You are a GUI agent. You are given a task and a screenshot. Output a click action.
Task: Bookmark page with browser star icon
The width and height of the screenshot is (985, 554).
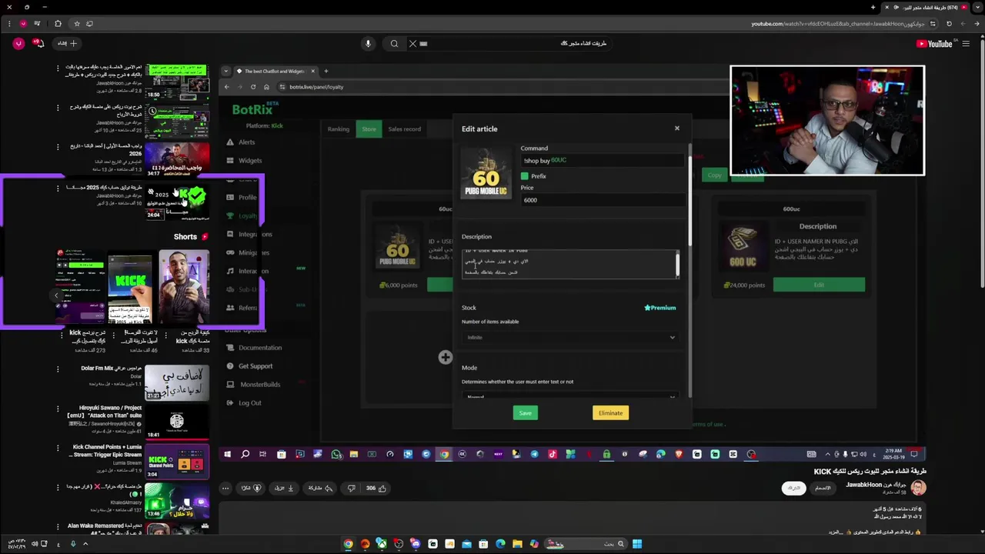tap(77, 24)
